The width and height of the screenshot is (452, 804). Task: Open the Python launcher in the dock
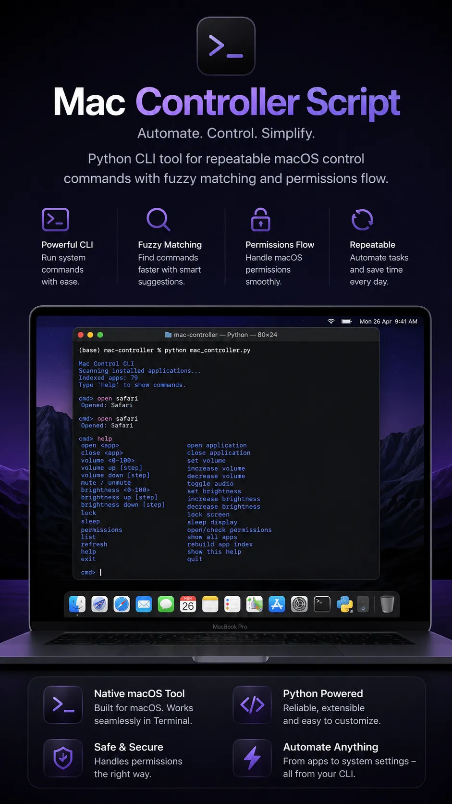click(x=344, y=604)
